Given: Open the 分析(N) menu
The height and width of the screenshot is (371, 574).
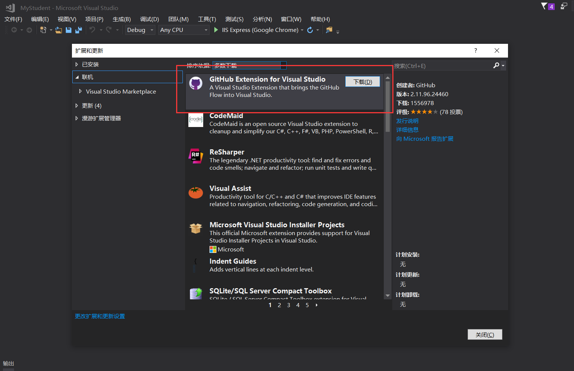Looking at the screenshot, I should coord(262,19).
